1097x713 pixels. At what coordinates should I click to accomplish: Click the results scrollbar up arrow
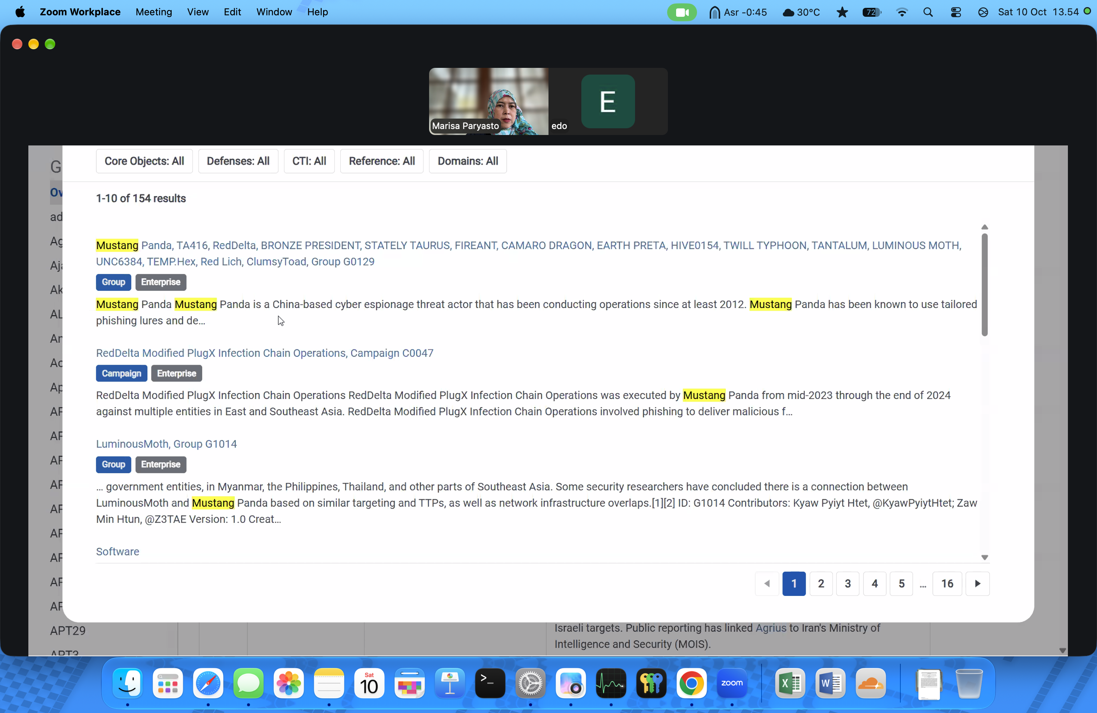click(x=985, y=227)
